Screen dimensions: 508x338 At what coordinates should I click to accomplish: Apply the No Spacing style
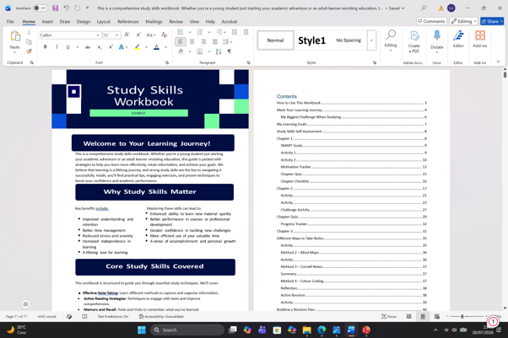point(349,40)
